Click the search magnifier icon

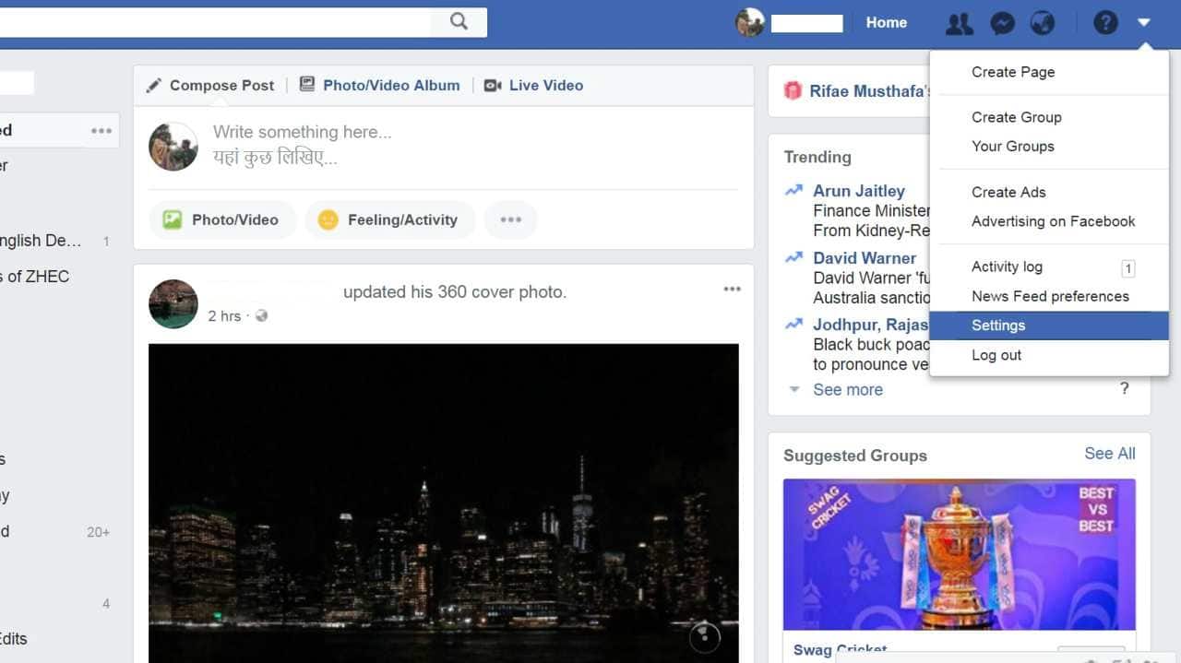pyautogui.click(x=459, y=22)
